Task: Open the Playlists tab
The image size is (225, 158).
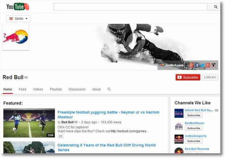Action: click(56, 89)
